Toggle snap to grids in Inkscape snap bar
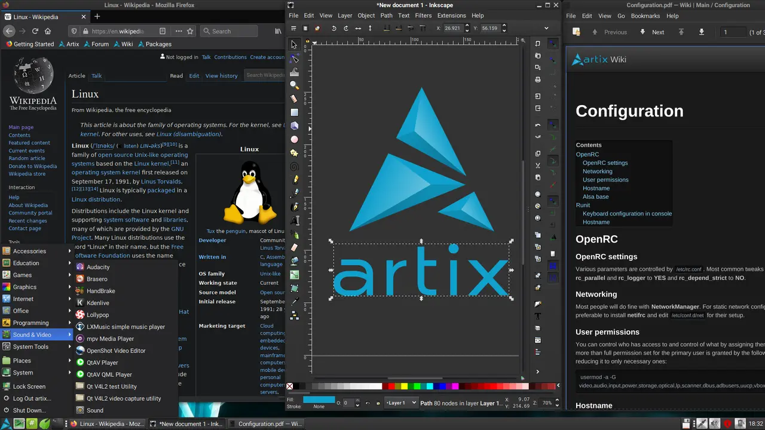 coord(553,266)
